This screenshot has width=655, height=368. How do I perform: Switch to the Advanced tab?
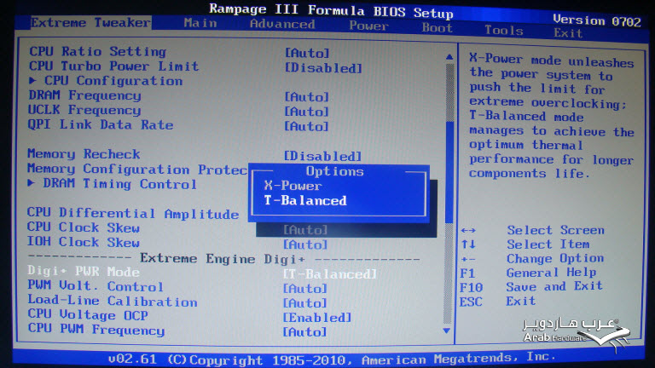(x=282, y=24)
